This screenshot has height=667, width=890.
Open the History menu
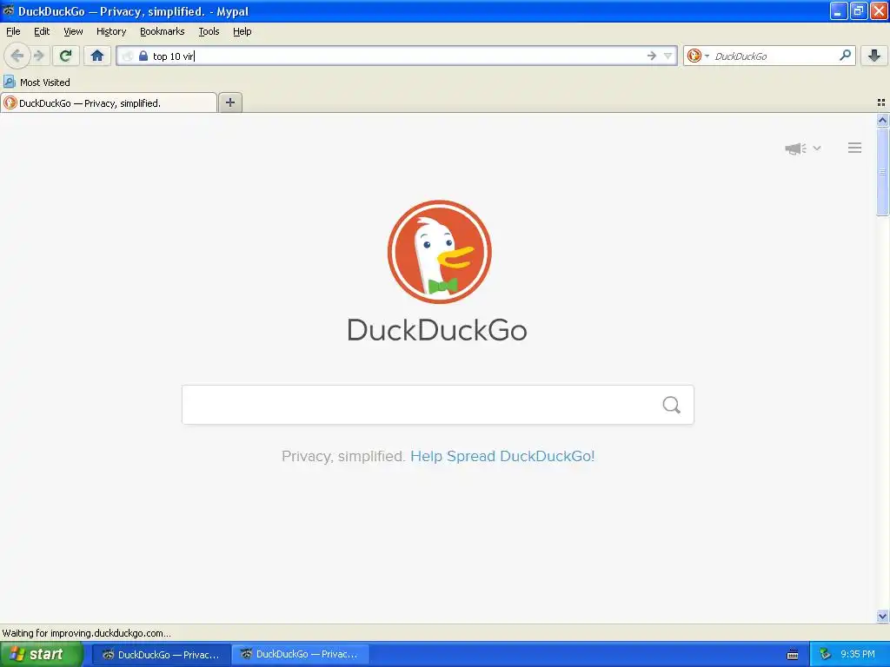point(111,31)
